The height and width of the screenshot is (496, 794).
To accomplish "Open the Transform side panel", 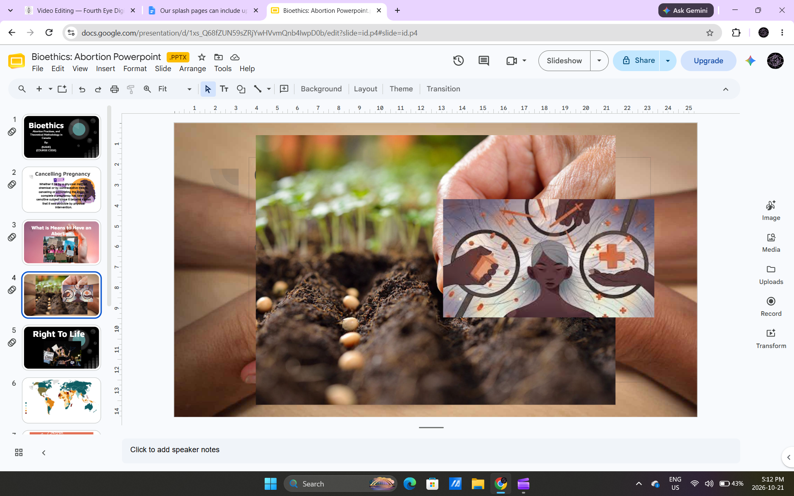I will click(x=771, y=339).
